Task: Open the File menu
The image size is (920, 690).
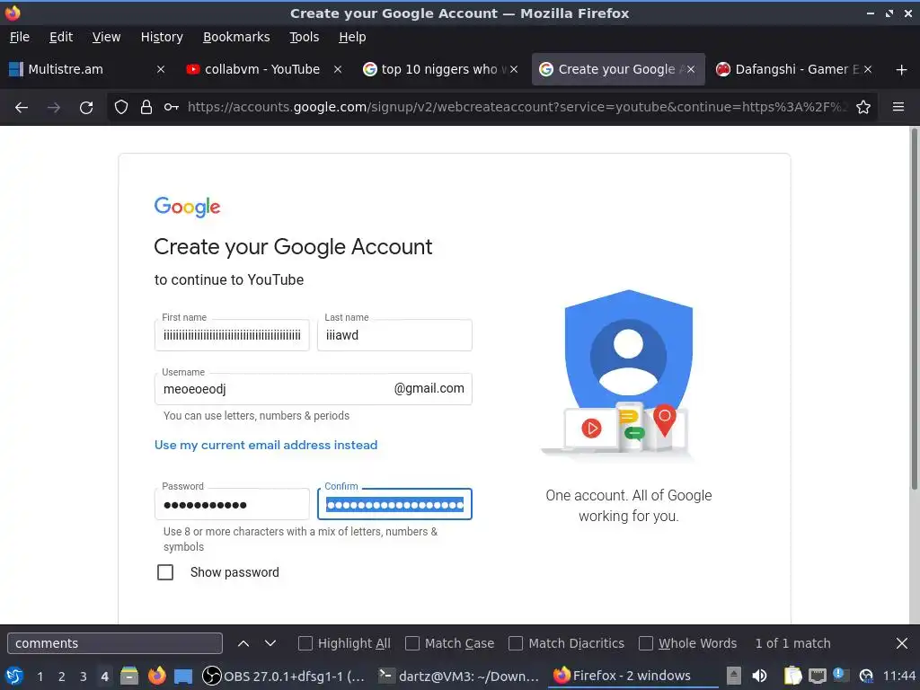Action: 20,37
